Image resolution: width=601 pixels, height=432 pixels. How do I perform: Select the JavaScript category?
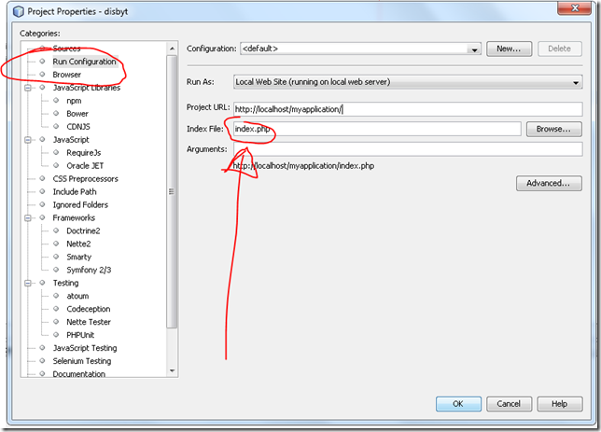[x=71, y=140]
